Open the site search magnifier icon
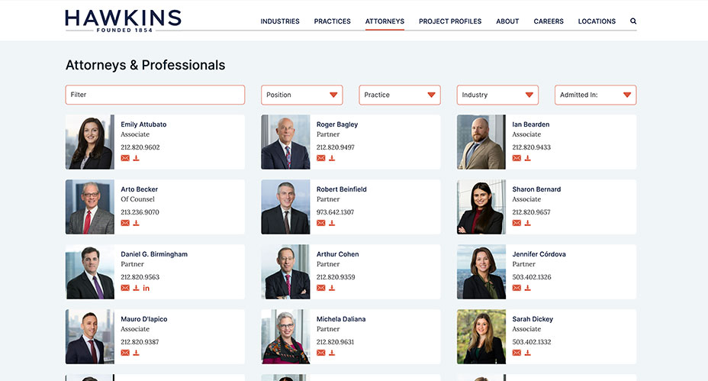The width and height of the screenshot is (708, 381). (x=633, y=21)
